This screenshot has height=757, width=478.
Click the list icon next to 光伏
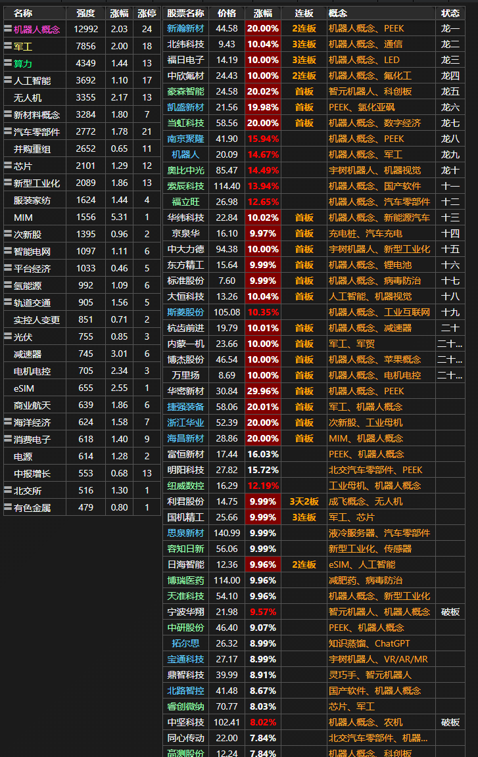[x=8, y=336]
